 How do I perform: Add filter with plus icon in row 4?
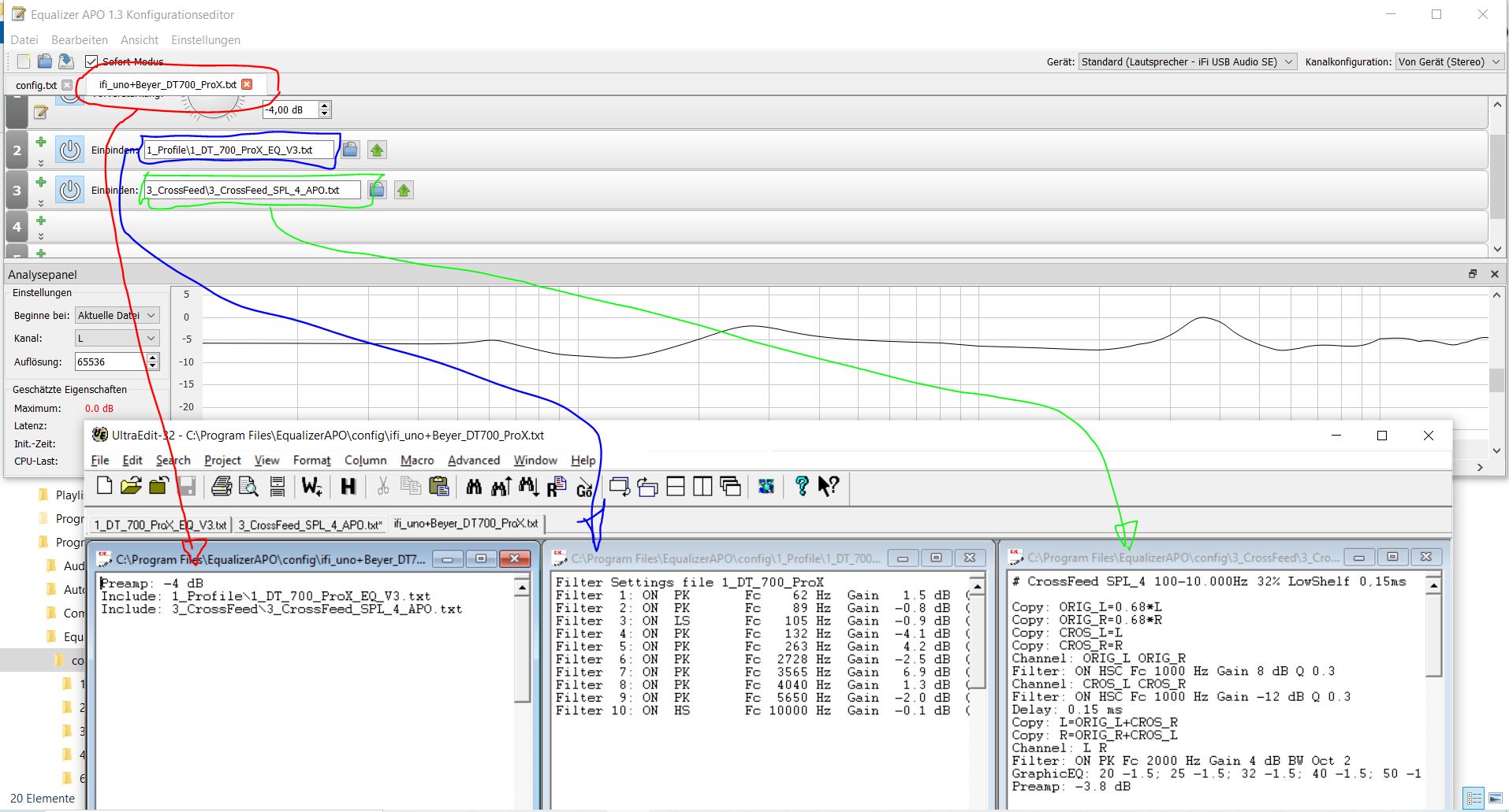pyautogui.click(x=41, y=221)
